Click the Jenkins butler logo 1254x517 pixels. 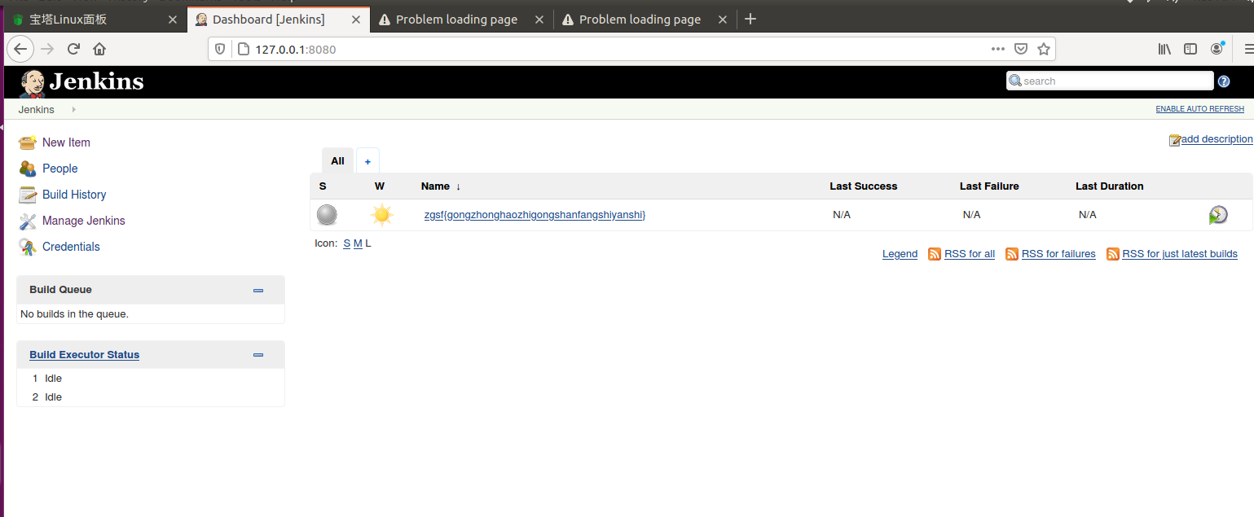(32, 82)
